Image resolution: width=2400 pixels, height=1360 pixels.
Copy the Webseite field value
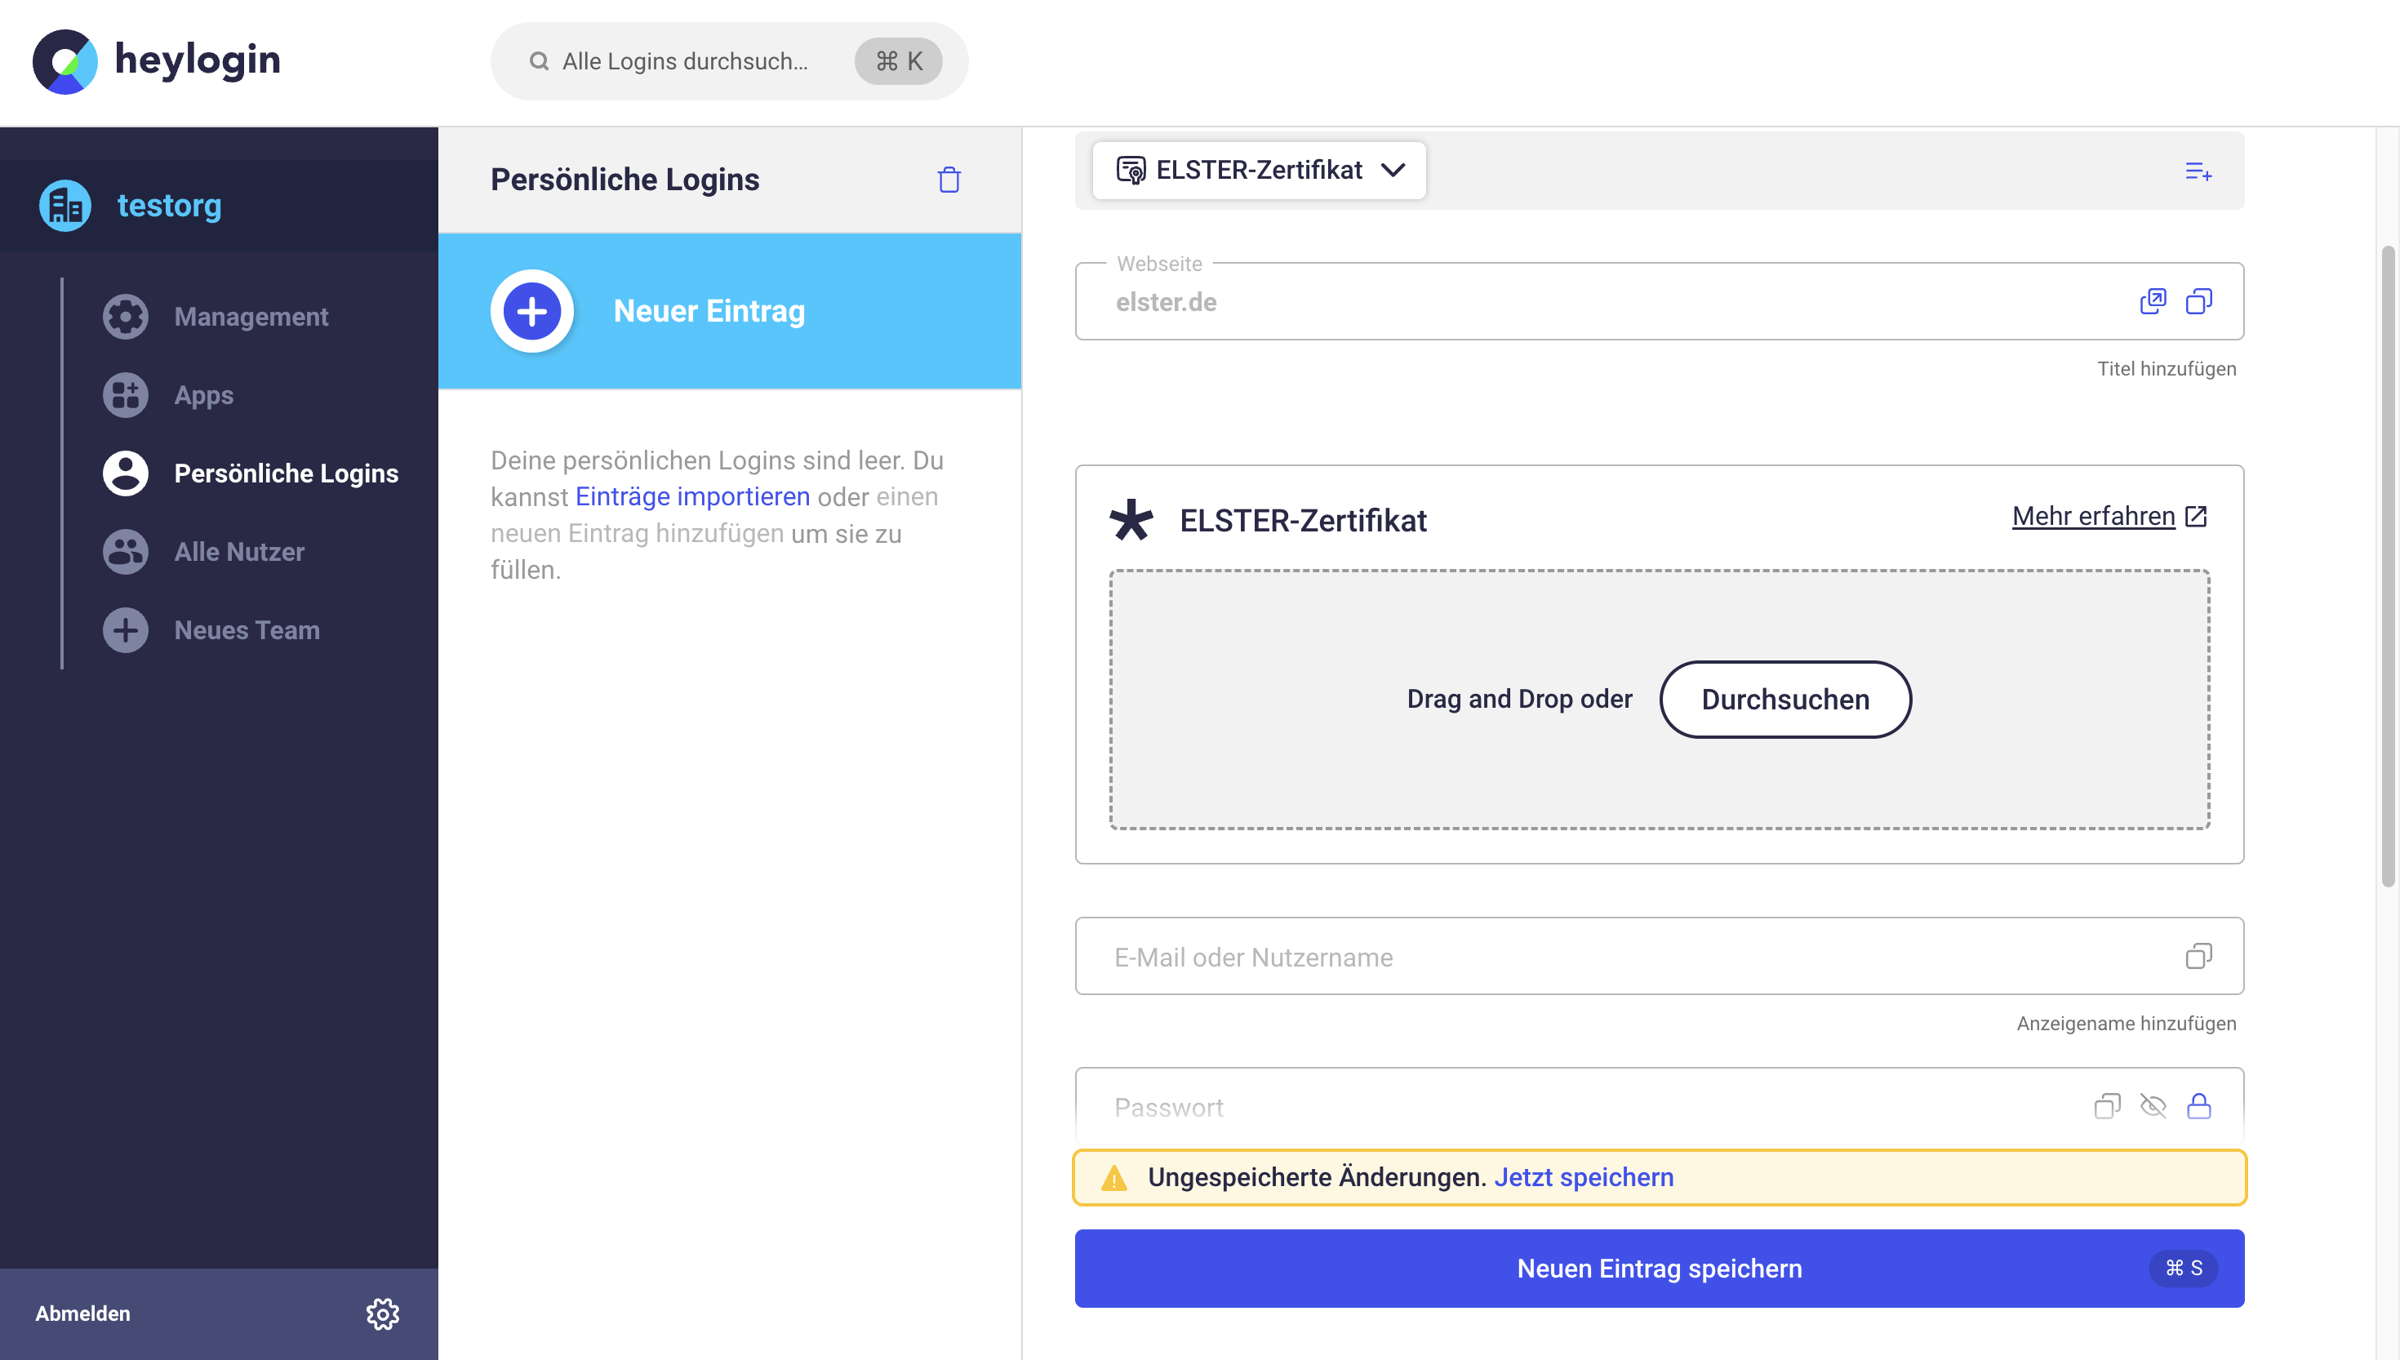point(2199,300)
